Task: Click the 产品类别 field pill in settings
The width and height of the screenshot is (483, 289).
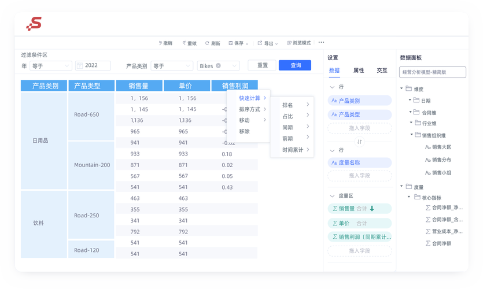Action: [359, 101]
